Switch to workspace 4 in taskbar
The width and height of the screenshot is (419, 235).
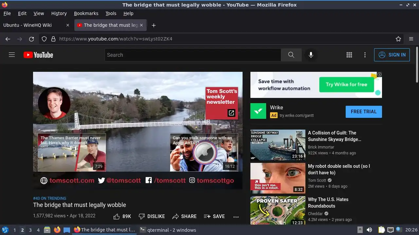(38, 230)
